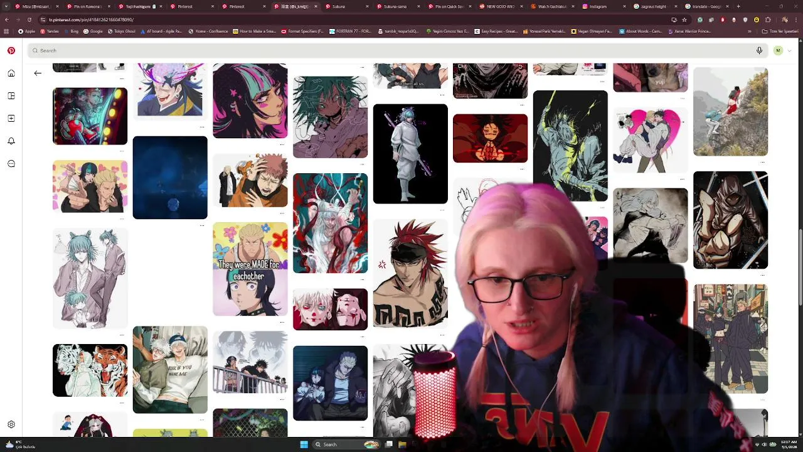Image resolution: width=803 pixels, height=452 pixels.
Task: Open the sepia embracing figures sketch pin
Action: [650, 225]
